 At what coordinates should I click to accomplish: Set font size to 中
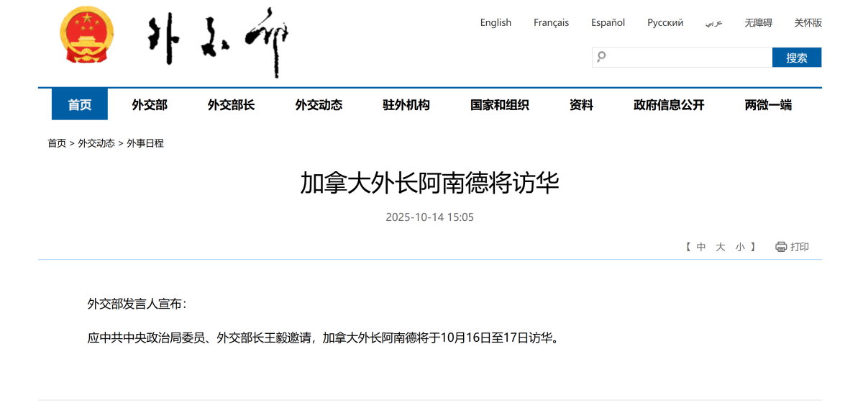pyautogui.click(x=701, y=247)
